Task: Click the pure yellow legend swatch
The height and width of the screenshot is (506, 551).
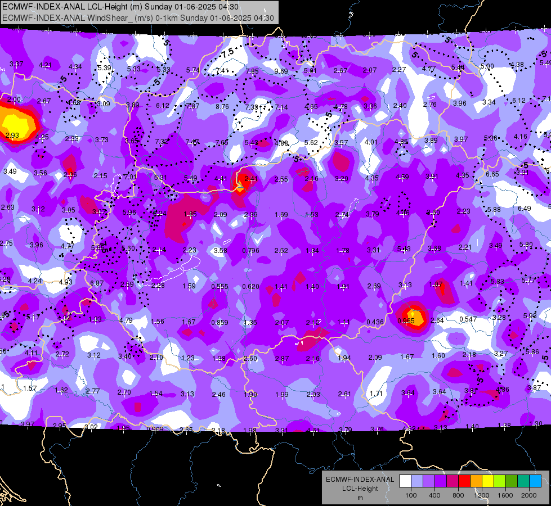Action: [488, 481]
